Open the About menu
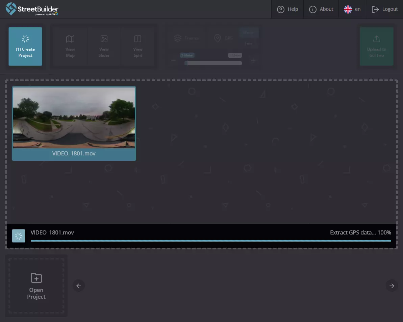This screenshot has width=403, height=322. click(x=321, y=9)
